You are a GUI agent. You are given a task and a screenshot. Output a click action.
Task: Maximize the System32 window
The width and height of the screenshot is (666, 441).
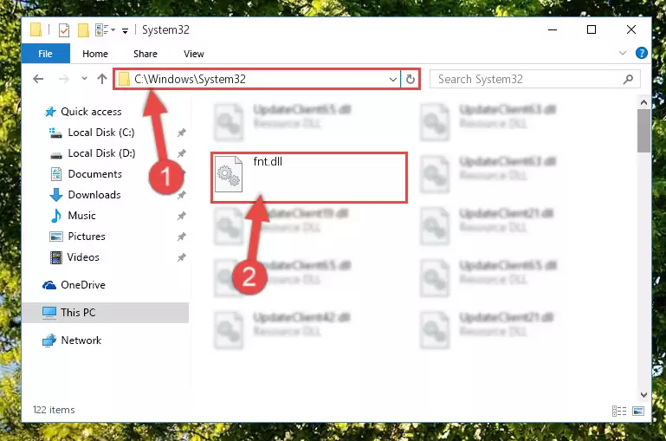coord(592,29)
